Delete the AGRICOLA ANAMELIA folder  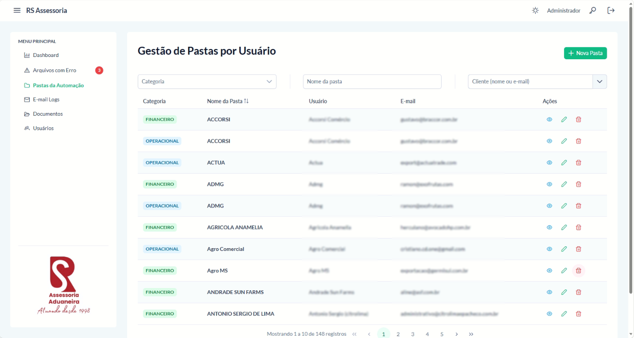[x=578, y=227]
